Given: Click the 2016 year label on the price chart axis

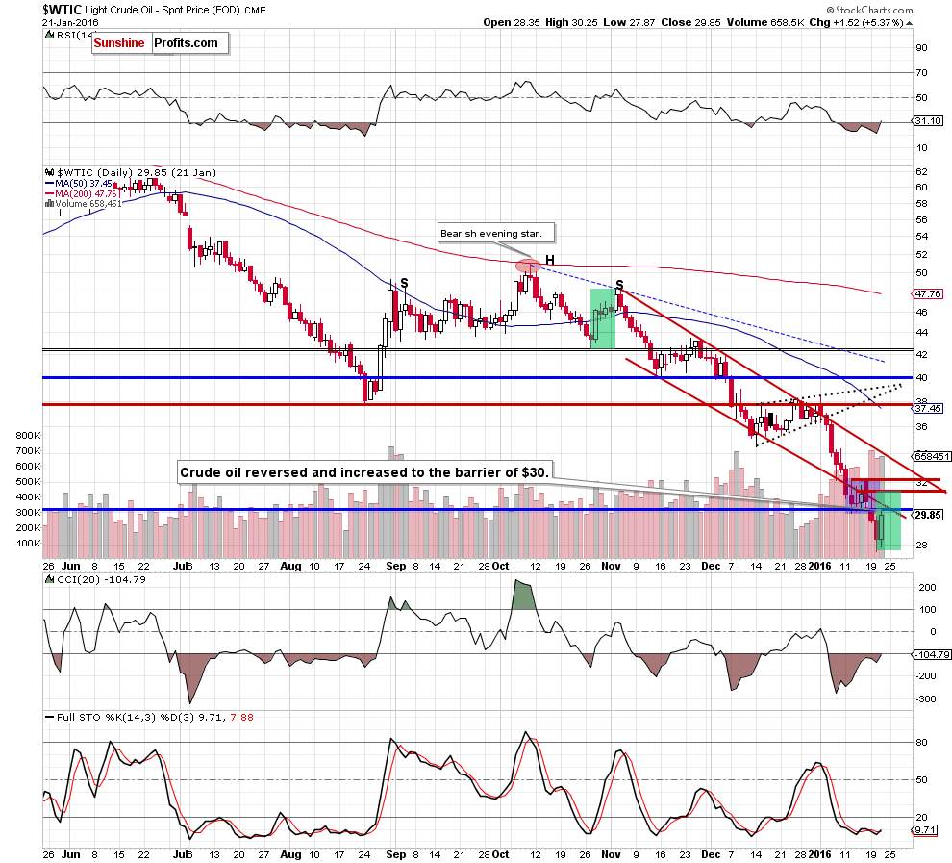Looking at the screenshot, I should tap(819, 566).
